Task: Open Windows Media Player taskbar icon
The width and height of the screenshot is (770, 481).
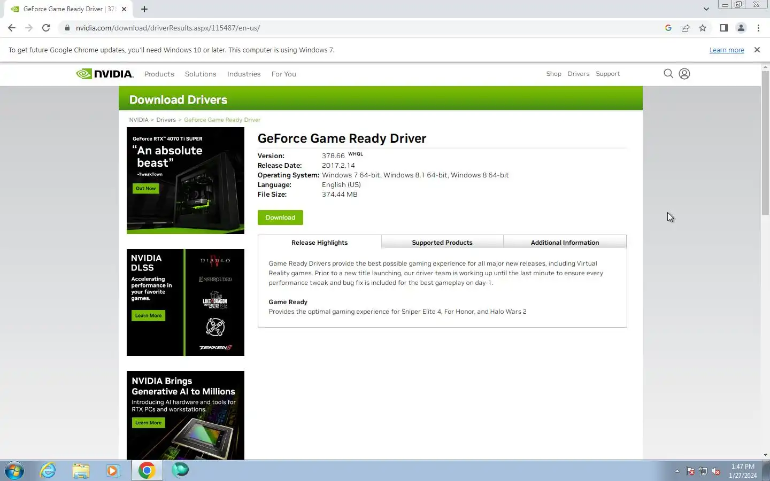Action: 113,470
